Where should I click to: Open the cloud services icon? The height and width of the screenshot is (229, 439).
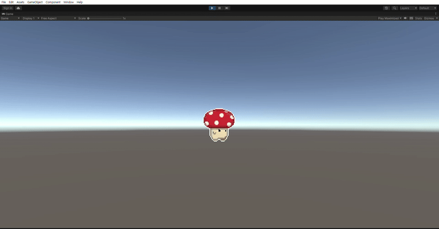click(x=18, y=8)
